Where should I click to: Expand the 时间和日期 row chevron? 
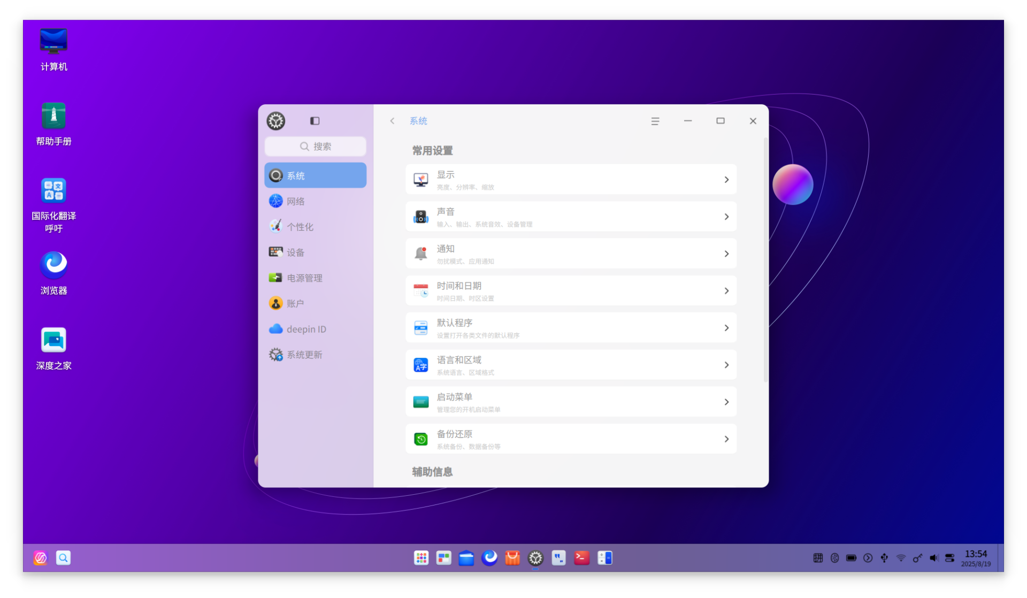(x=726, y=291)
